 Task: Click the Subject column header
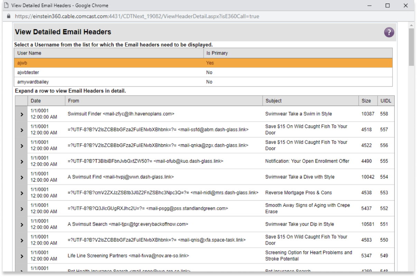(x=274, y=101)
